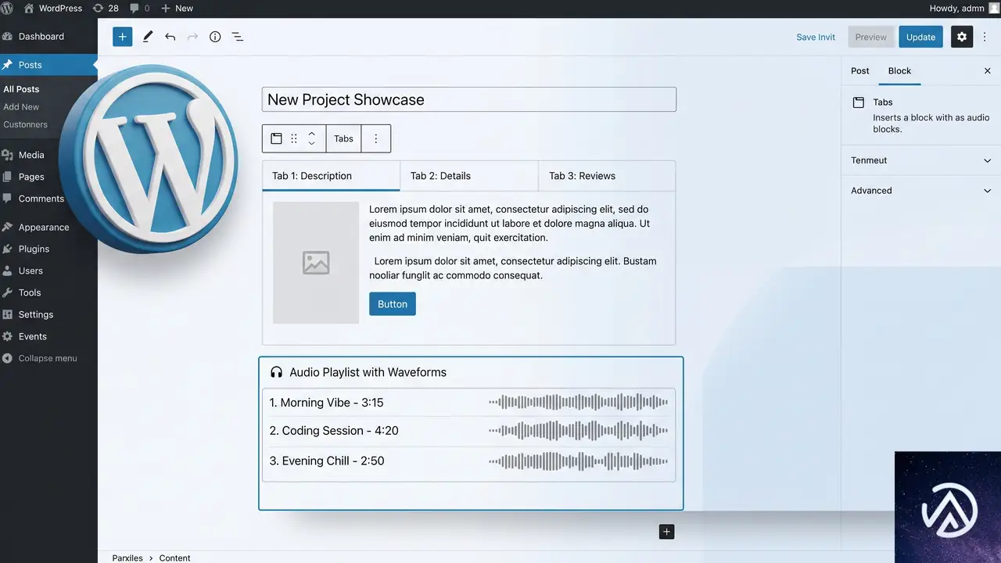The image size is (1001, 563).
Task: Move the block up with the chevron
Action: click(x=311, y=133)
